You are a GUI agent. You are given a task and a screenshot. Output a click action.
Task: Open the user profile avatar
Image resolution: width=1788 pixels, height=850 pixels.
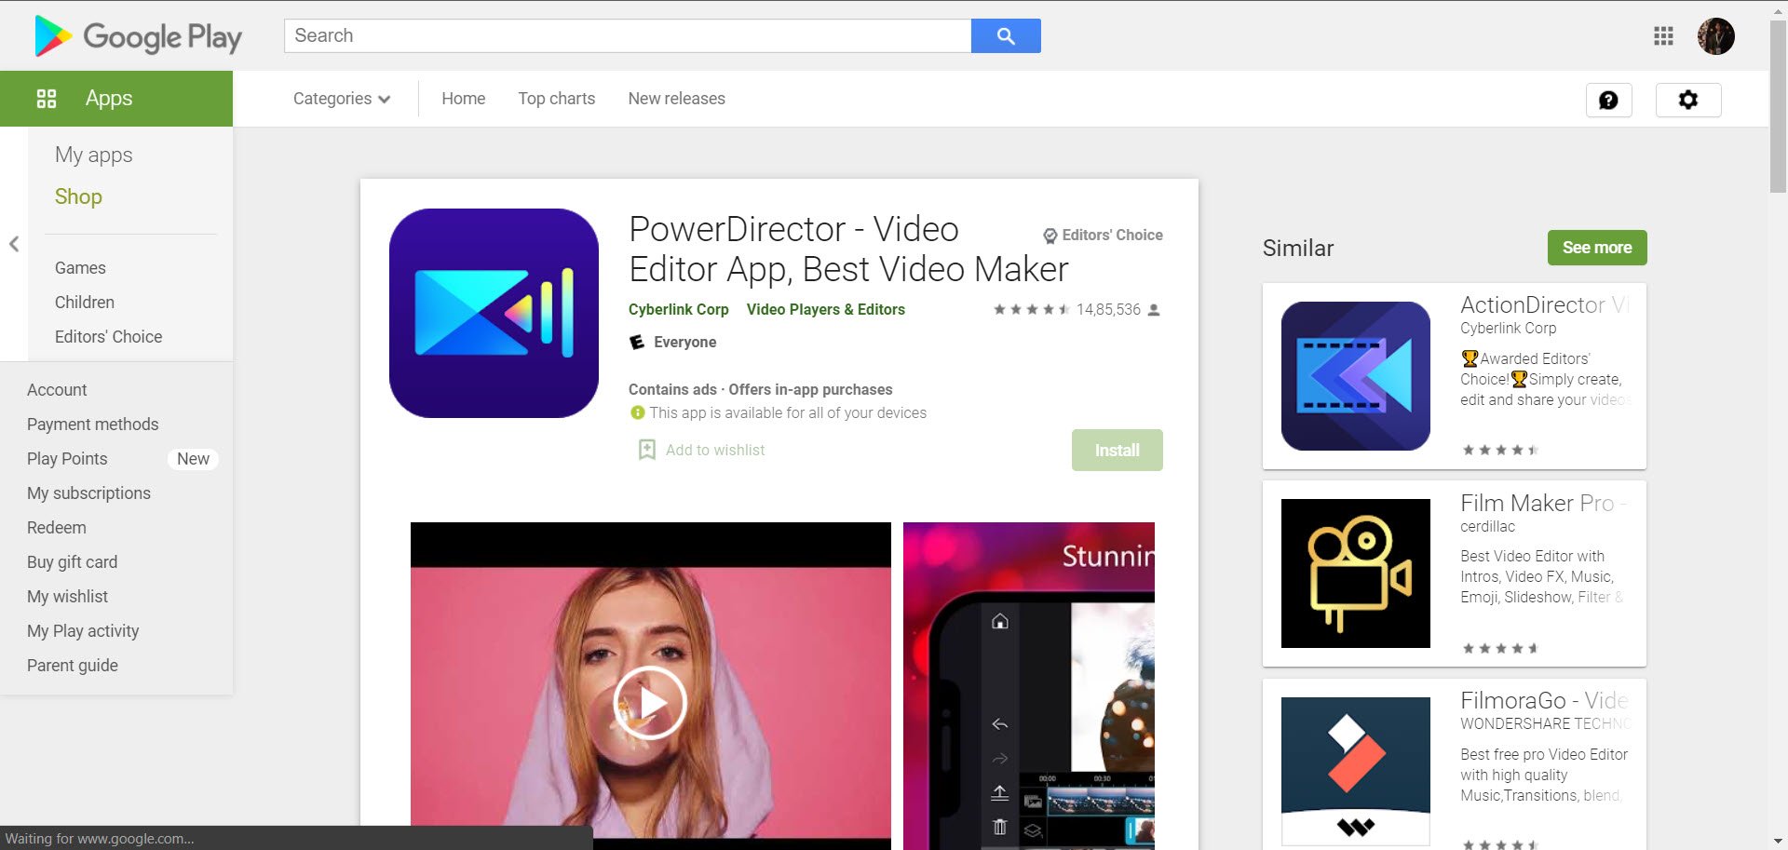click(1715, 36)
